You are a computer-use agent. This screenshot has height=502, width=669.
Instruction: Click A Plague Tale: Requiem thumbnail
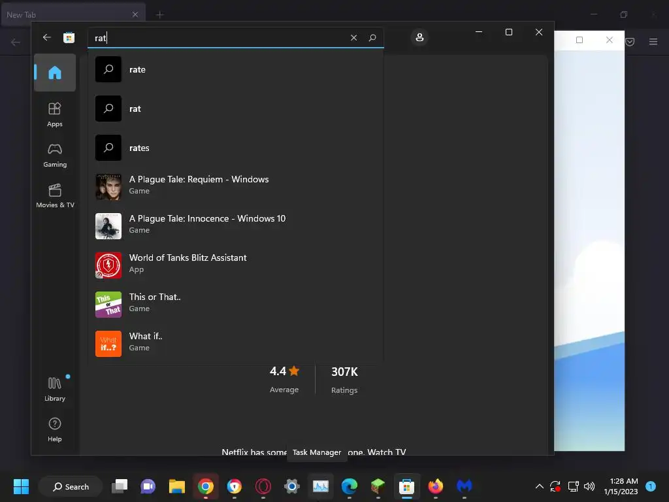pyautogui.click(x=108, y=187)
